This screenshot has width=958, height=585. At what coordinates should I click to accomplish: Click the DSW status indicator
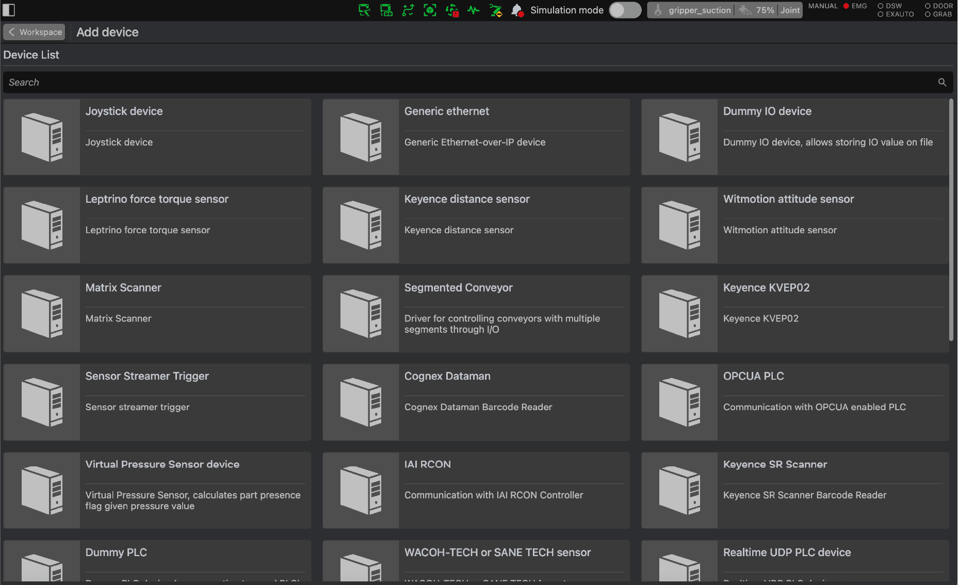890,6
